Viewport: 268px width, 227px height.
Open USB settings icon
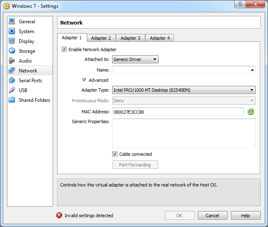click(x=11, y=90)
